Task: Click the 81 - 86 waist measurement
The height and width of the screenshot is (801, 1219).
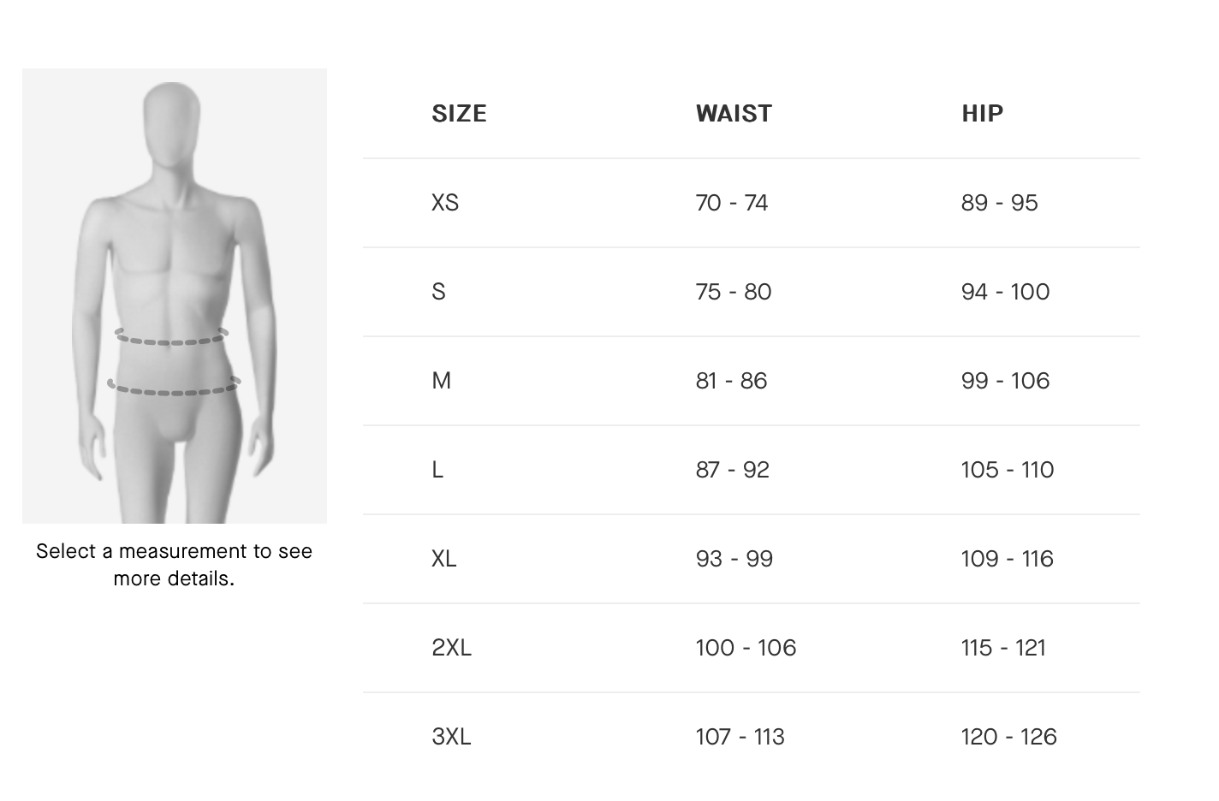Action: (731, 381)
